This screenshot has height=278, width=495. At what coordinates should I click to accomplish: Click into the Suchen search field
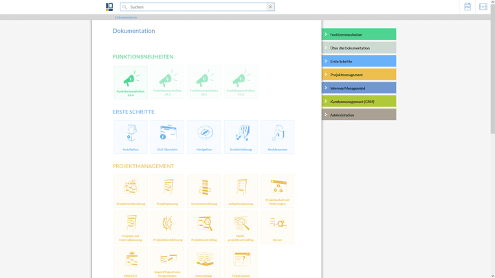click(x=196, y=7)
